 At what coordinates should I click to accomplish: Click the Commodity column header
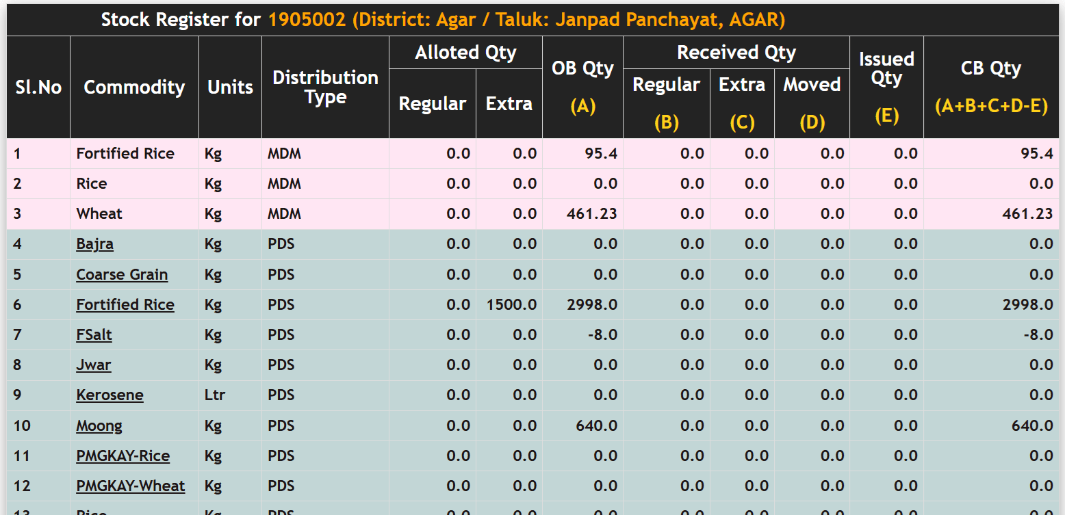point(134,88)
